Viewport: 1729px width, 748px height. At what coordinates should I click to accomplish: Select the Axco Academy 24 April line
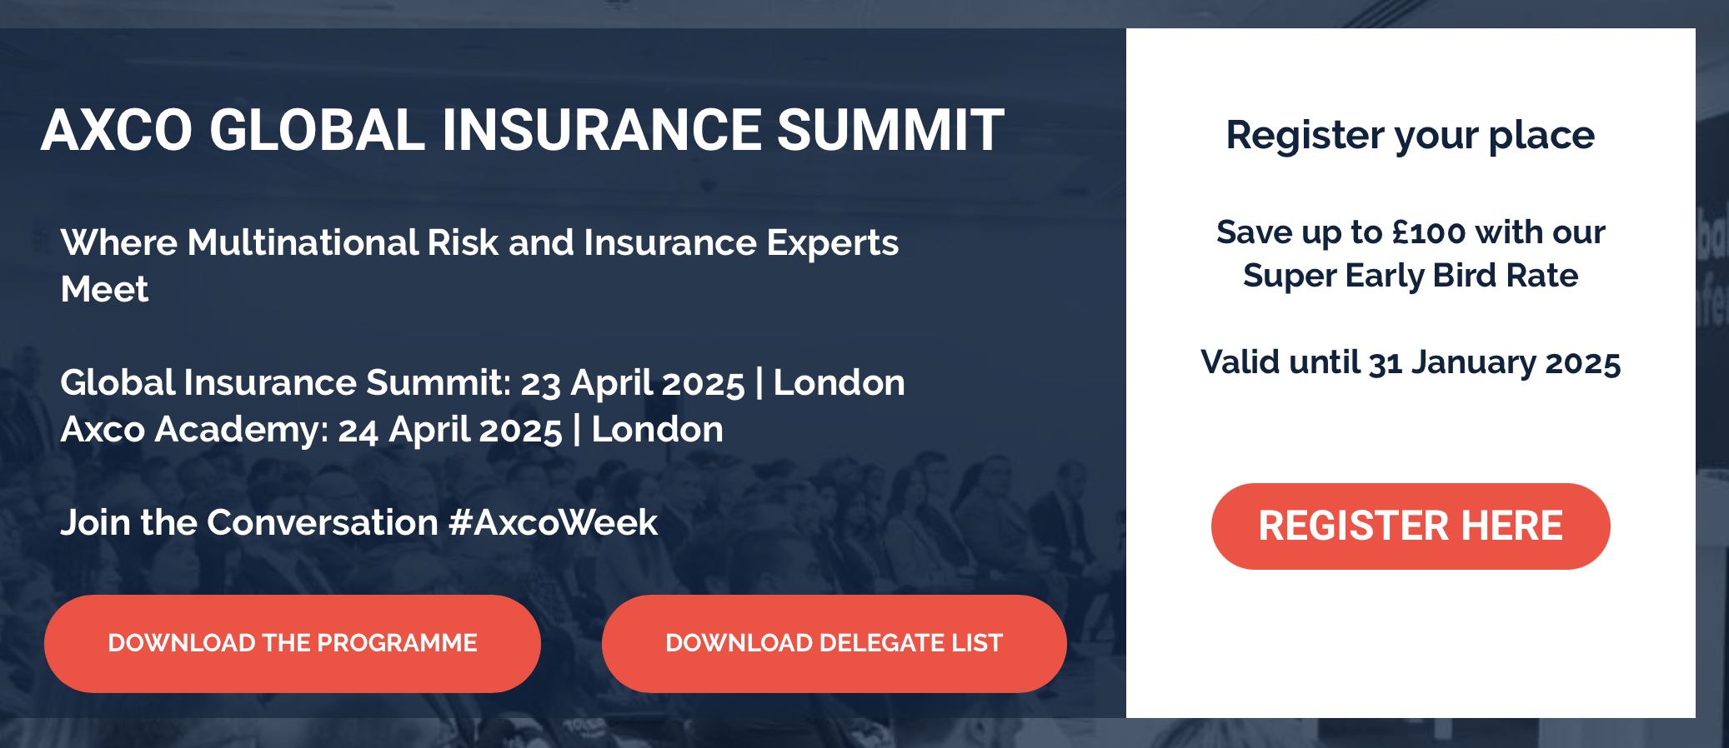pyautogui.click(x=392, y=431)
